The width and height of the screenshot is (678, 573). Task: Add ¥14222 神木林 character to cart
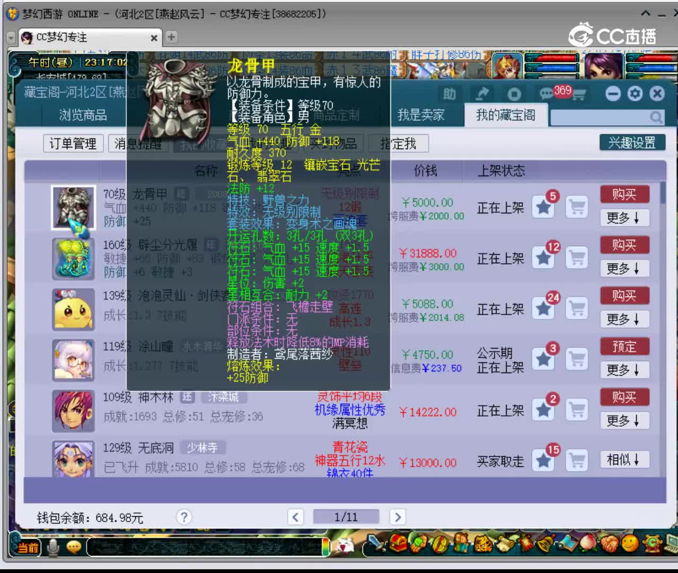point(577,410)
